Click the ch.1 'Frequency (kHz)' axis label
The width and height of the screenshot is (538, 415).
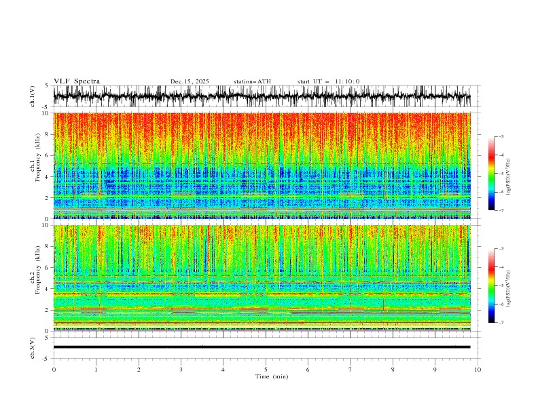39,157
